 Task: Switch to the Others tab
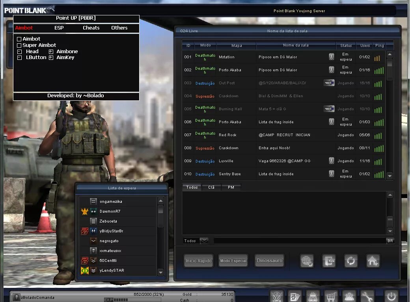click(119, 28)
